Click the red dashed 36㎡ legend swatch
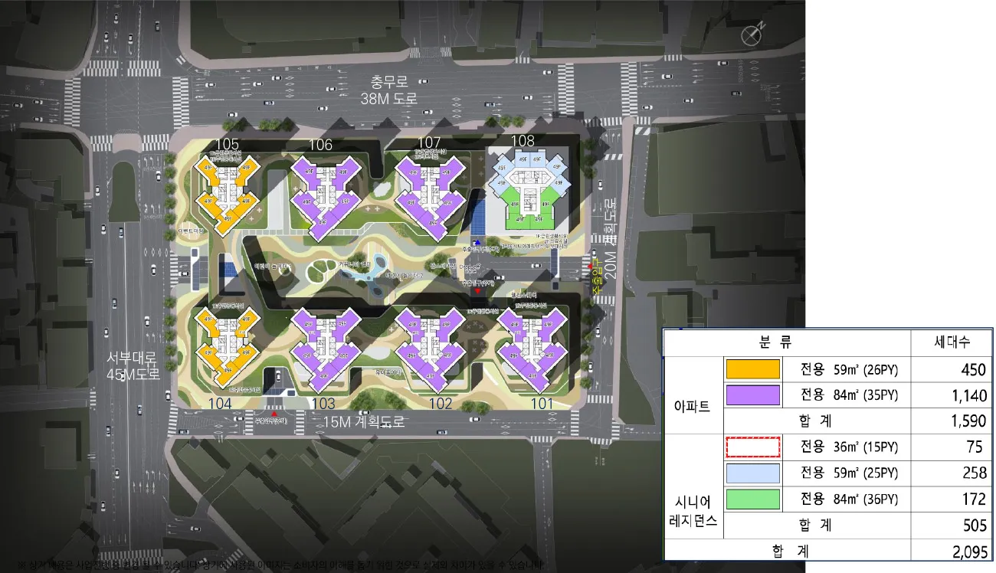This screenshot has width=996, height=573. 752,447
